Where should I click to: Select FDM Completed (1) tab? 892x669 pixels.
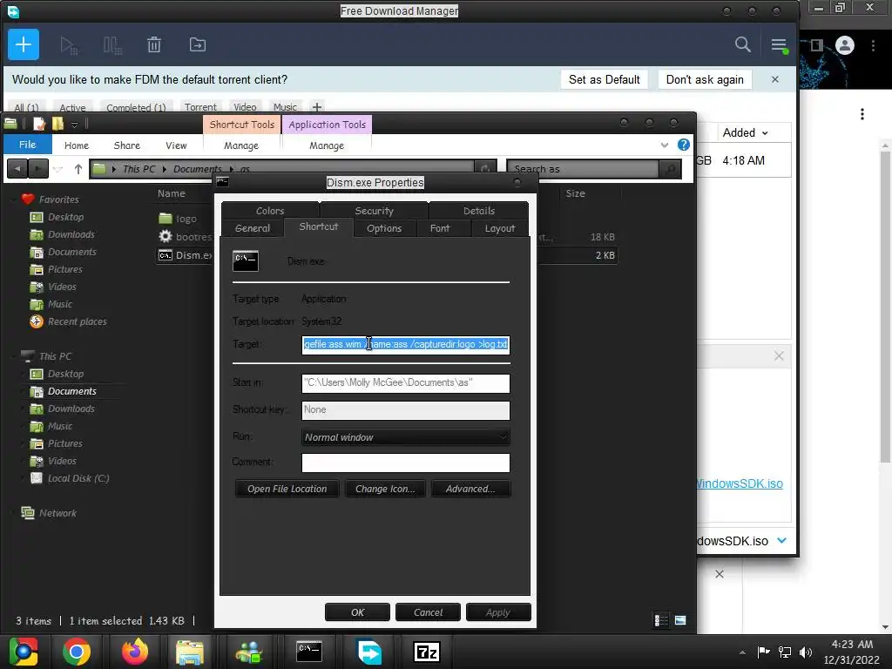pyautogui.click(x=136, y=107)
